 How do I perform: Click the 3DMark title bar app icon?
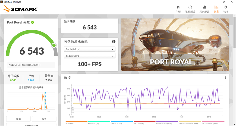(2, 2)
